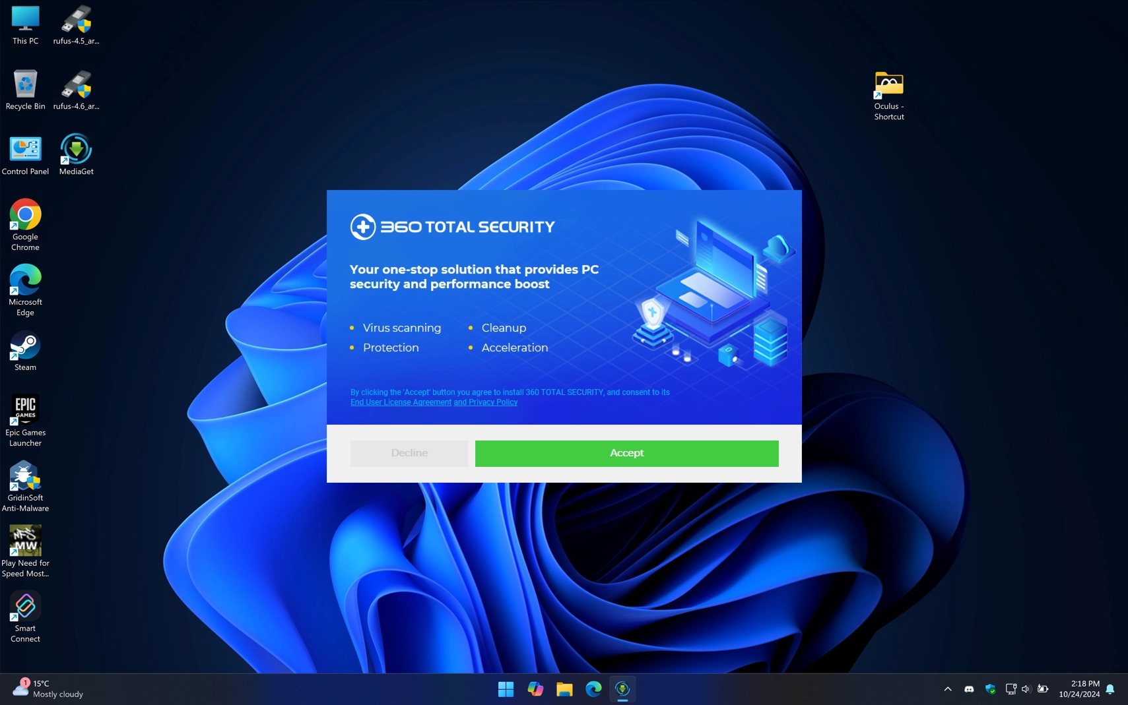1128x705 pixels.
Task: Launch Copilot from the taskbar
Action: tap(535, 689)
